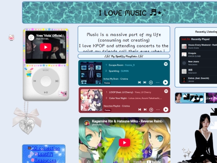Skip to next track in Itches My Brain playlist
The image size is (217, 163).
coord(145,83)
